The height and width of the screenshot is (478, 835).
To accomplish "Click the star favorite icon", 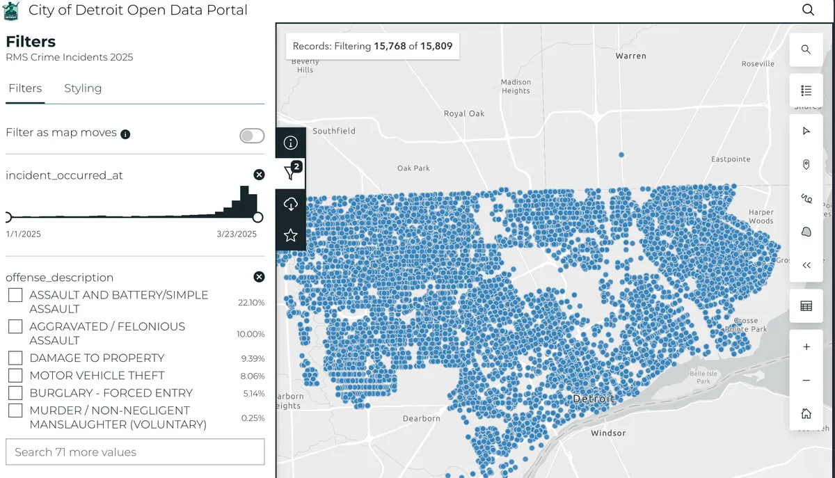I will coord(291,235).
